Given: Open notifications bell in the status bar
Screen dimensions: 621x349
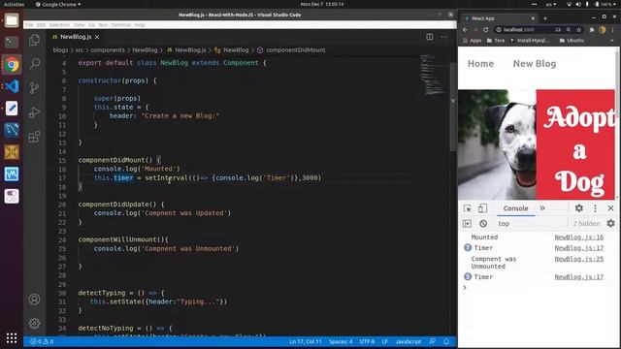Looking at the screenshot, I should 446,341.
